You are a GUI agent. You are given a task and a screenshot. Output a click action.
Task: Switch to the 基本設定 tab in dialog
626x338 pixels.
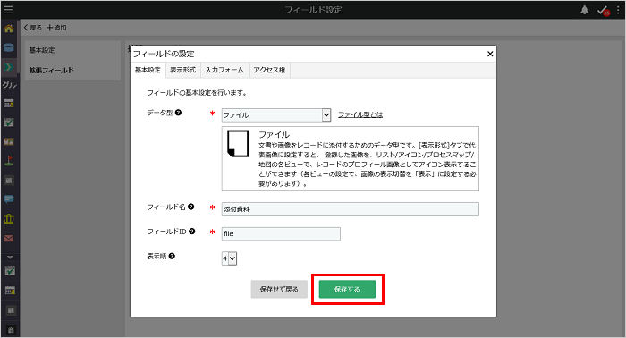[x=148, y=70]
